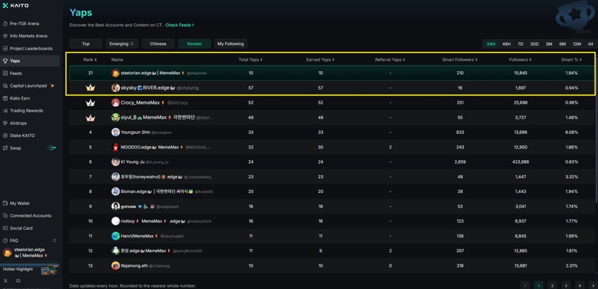
Task: Sort by the Followers column
Action: click(520, 60)
